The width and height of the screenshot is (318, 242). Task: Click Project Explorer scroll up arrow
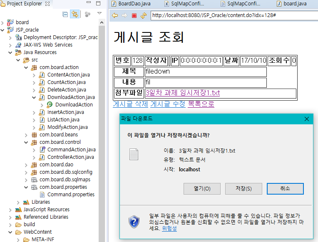click(102, 22)
